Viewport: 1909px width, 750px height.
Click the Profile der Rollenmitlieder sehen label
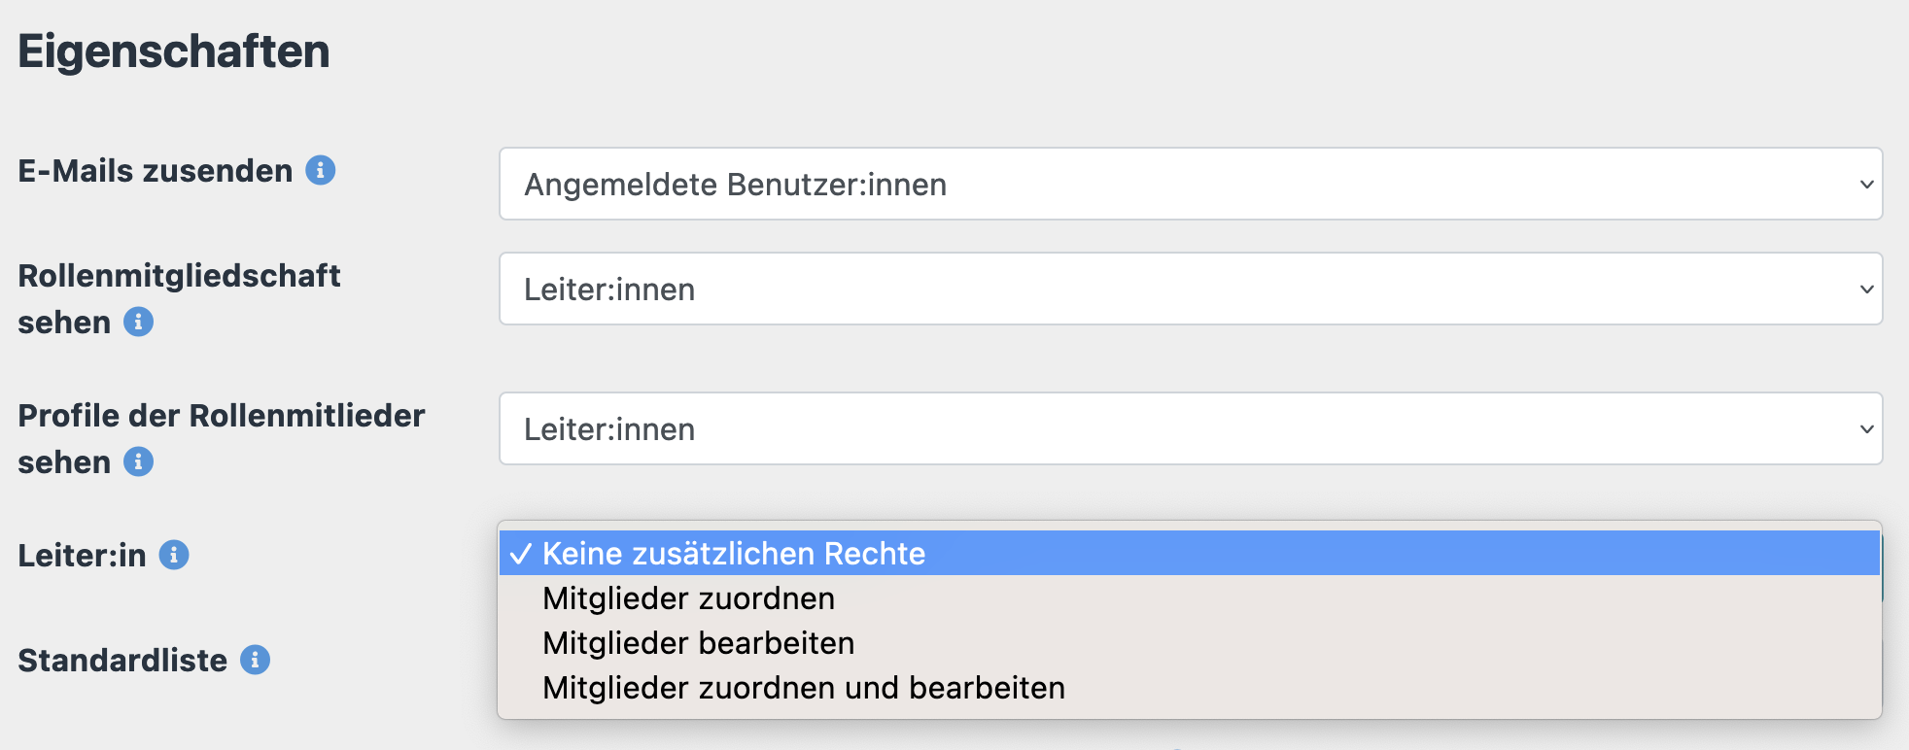pyautogui.click(x=222, y=416)
